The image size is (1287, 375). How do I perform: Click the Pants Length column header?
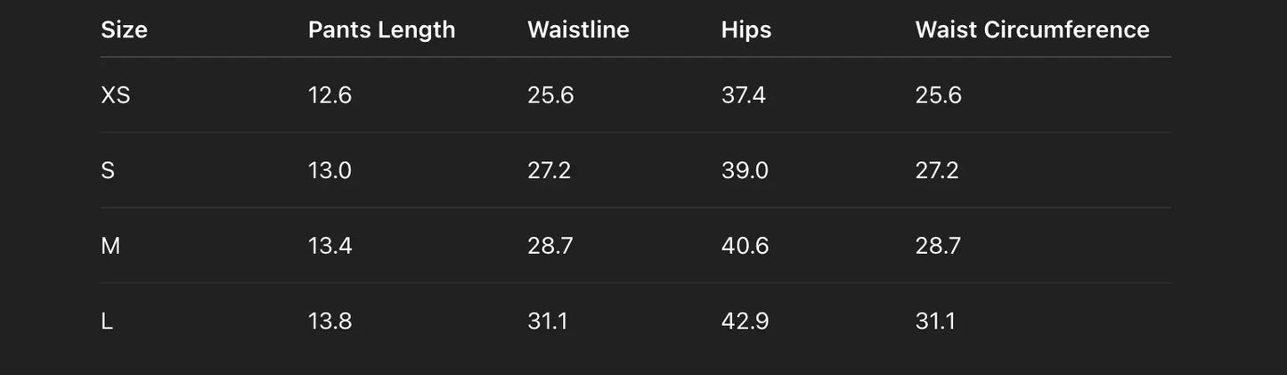(x=381, y=30)
